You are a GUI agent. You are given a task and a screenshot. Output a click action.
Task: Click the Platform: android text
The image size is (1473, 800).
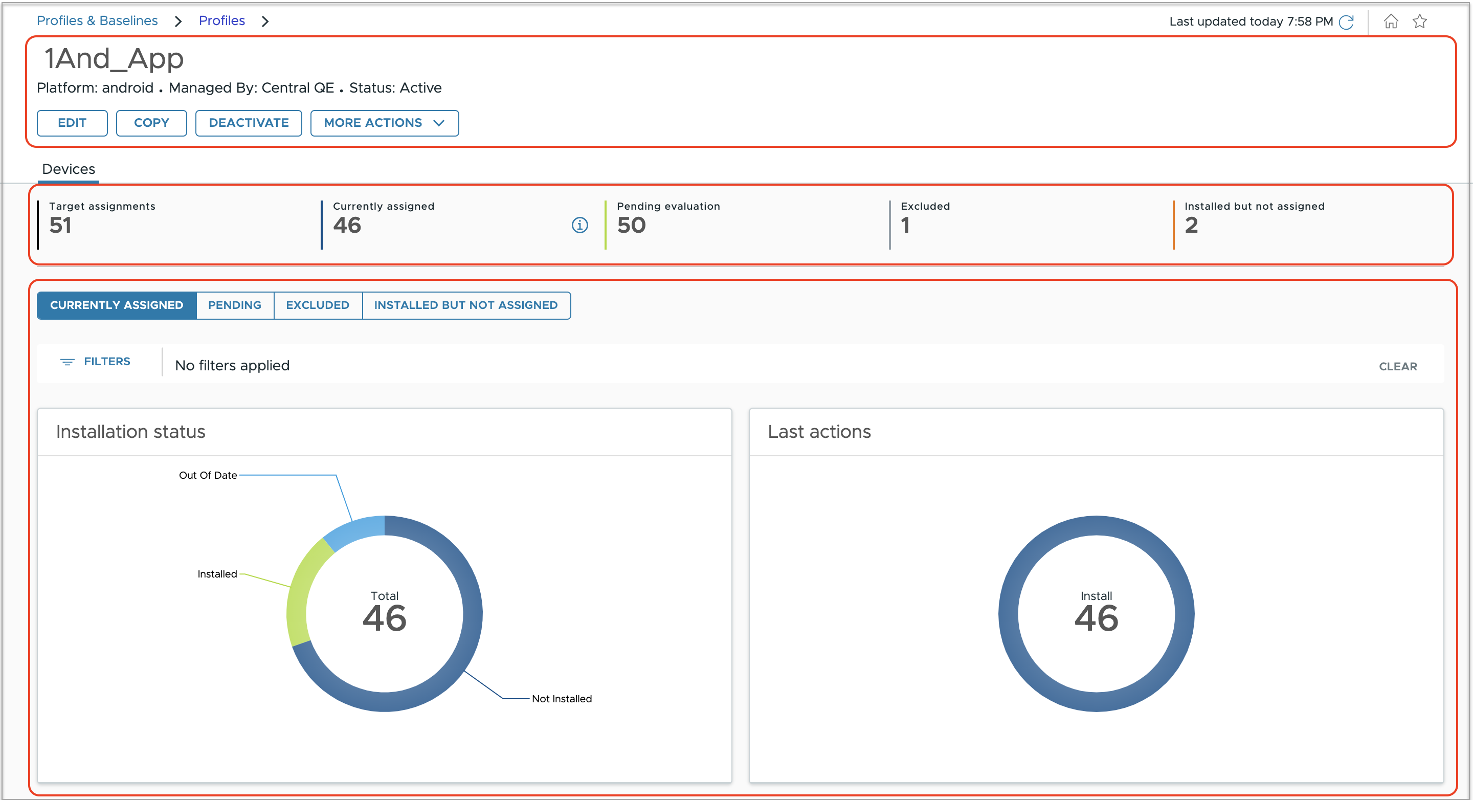pyautogui.click(x=95, y=88)
